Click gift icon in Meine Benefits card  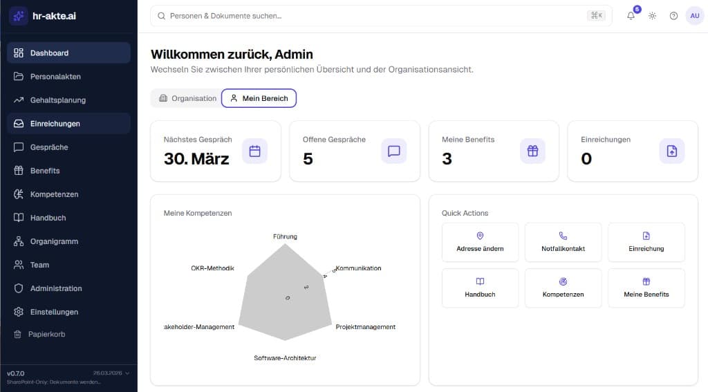[x=532, y=151]
